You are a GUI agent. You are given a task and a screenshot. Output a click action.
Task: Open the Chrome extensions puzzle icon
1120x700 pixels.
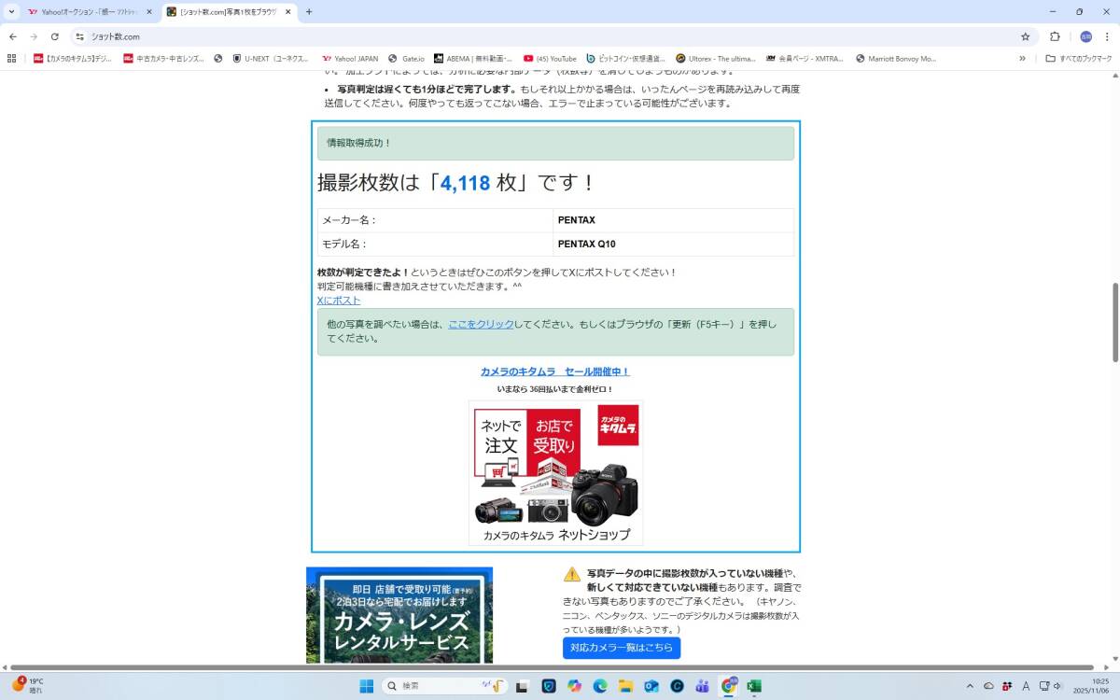coord(1055,36)
